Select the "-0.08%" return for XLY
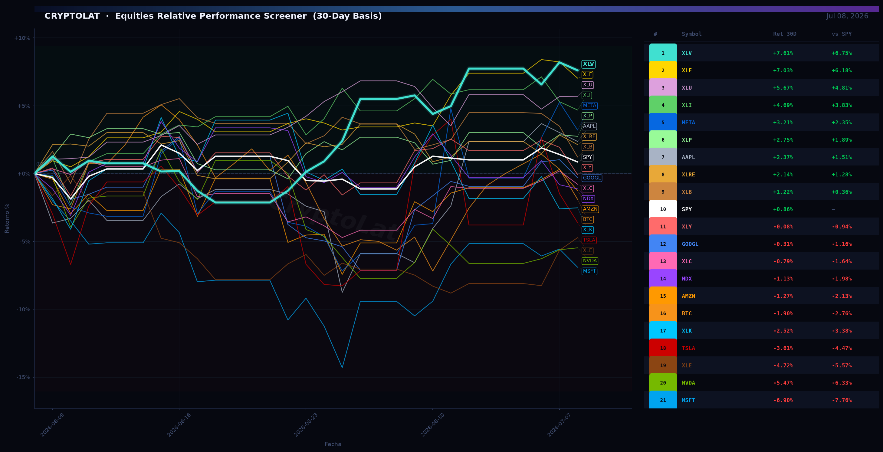883x452 pixels. 783,227
